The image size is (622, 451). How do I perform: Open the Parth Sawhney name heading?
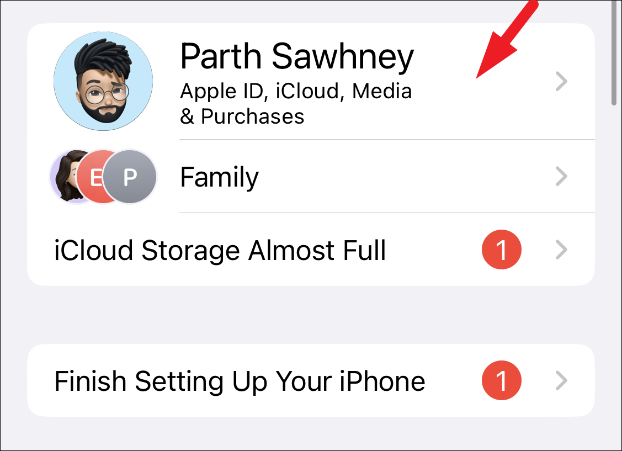click(297, 57)
